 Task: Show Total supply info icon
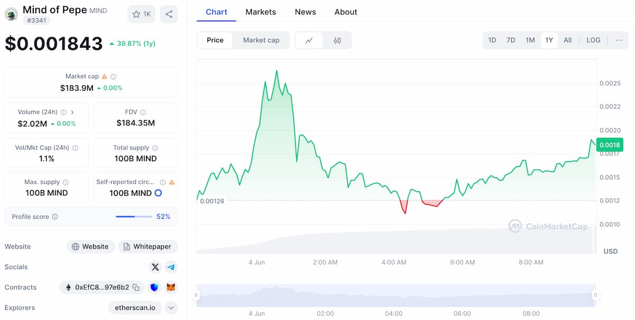pos(155,148)
